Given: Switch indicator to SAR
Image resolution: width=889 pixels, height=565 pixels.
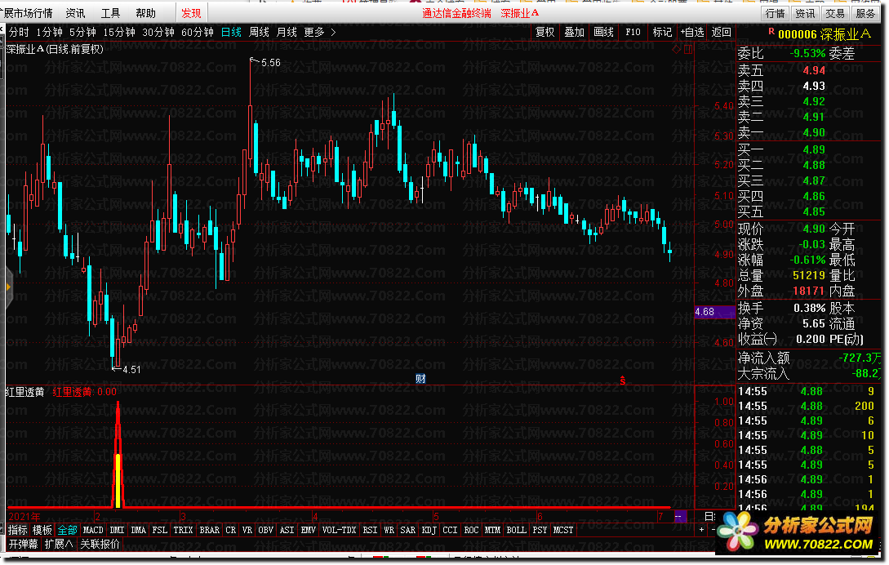Looking at the screenshot, I should (407, 530).
